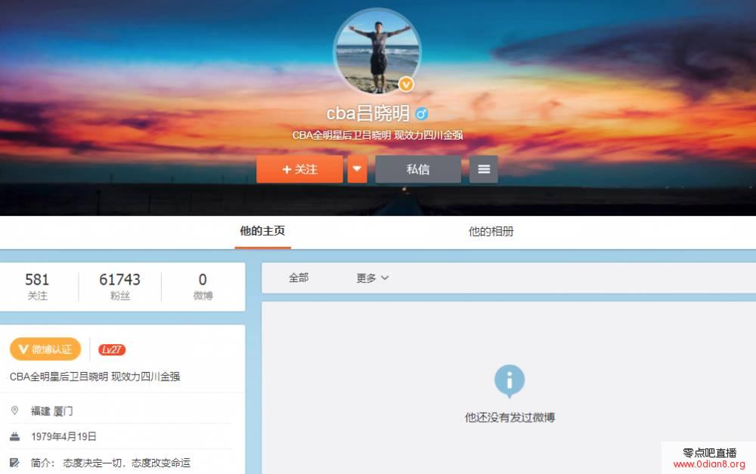This screenshot has width=756, height=474.
Task: Switch to the 他的主页 tab
Action: [263, 232]
